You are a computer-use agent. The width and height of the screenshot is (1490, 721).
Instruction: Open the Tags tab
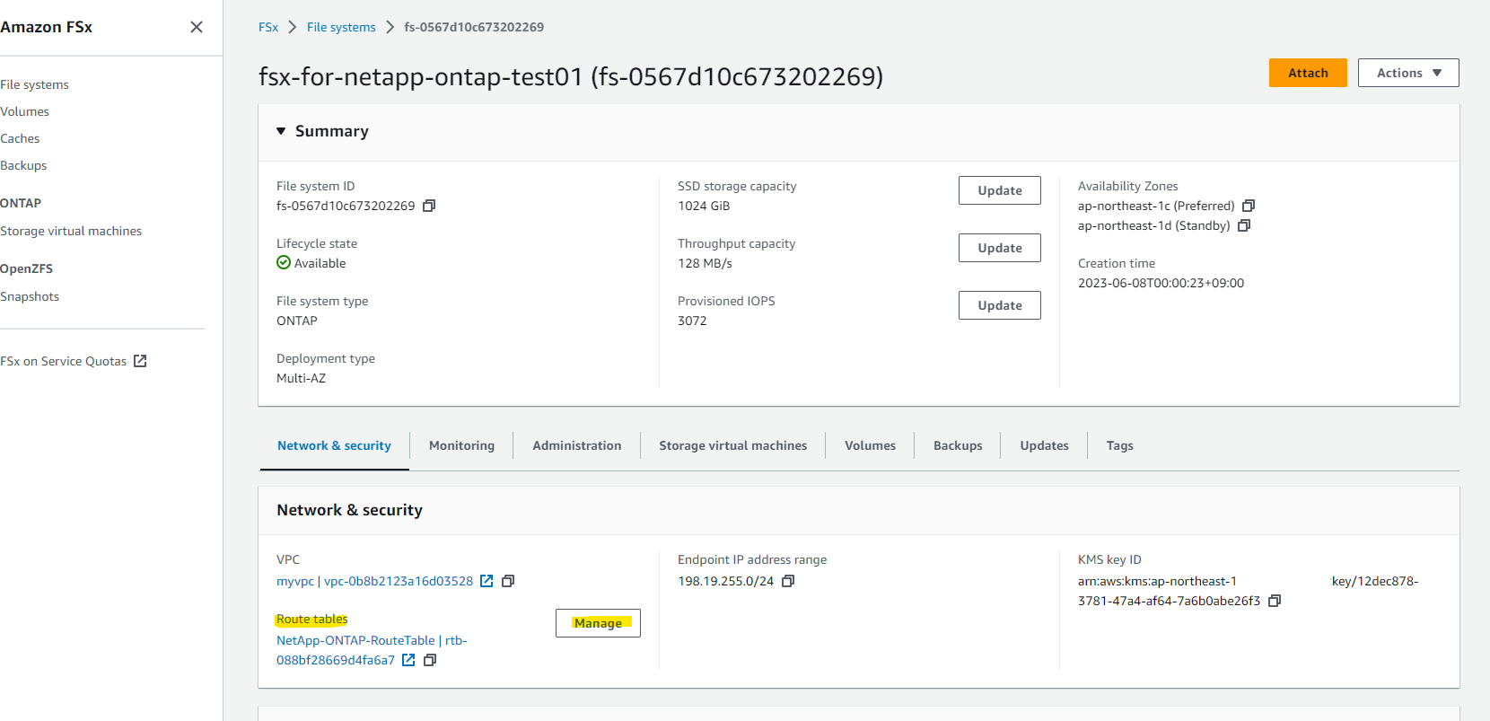click(x=1119, y=445)
